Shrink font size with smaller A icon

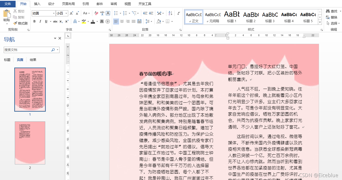[x=77, y=13]
